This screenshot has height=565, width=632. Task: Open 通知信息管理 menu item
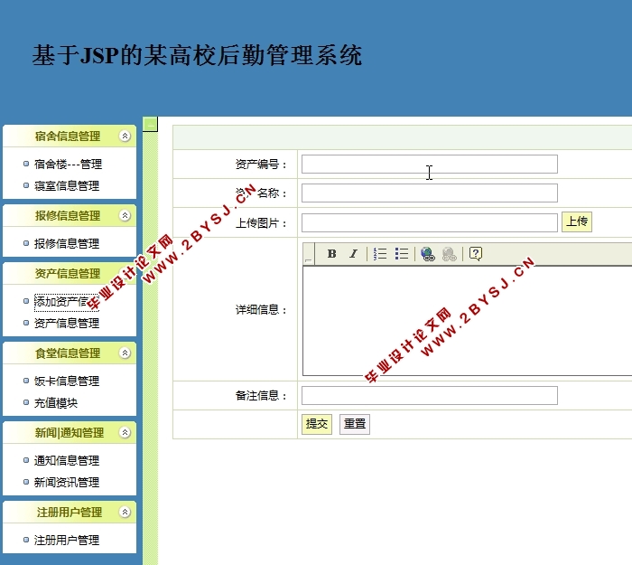(x=67, y=460)
